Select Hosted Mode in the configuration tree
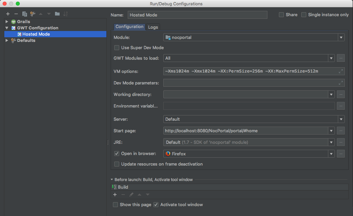This screenshot has height=216, width=353. [x=36, y=34]
